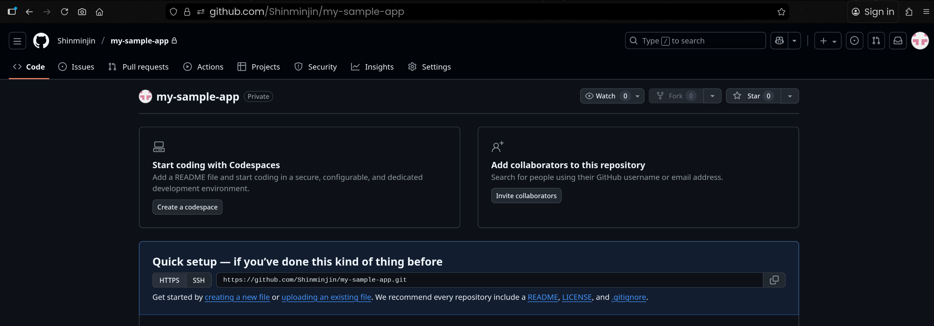Select SSH clone protocol
934x326 pixels.
pos(199,280)
